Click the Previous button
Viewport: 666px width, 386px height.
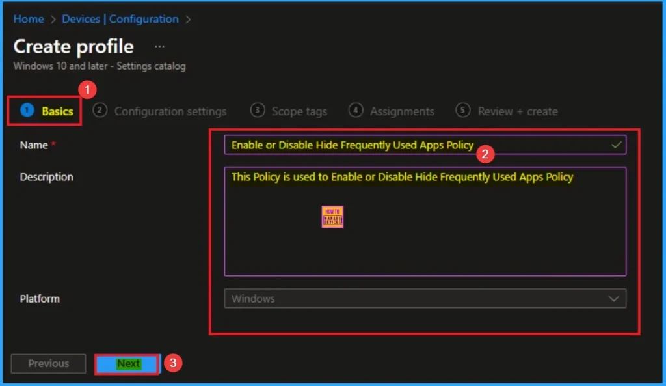coord(48,364)
